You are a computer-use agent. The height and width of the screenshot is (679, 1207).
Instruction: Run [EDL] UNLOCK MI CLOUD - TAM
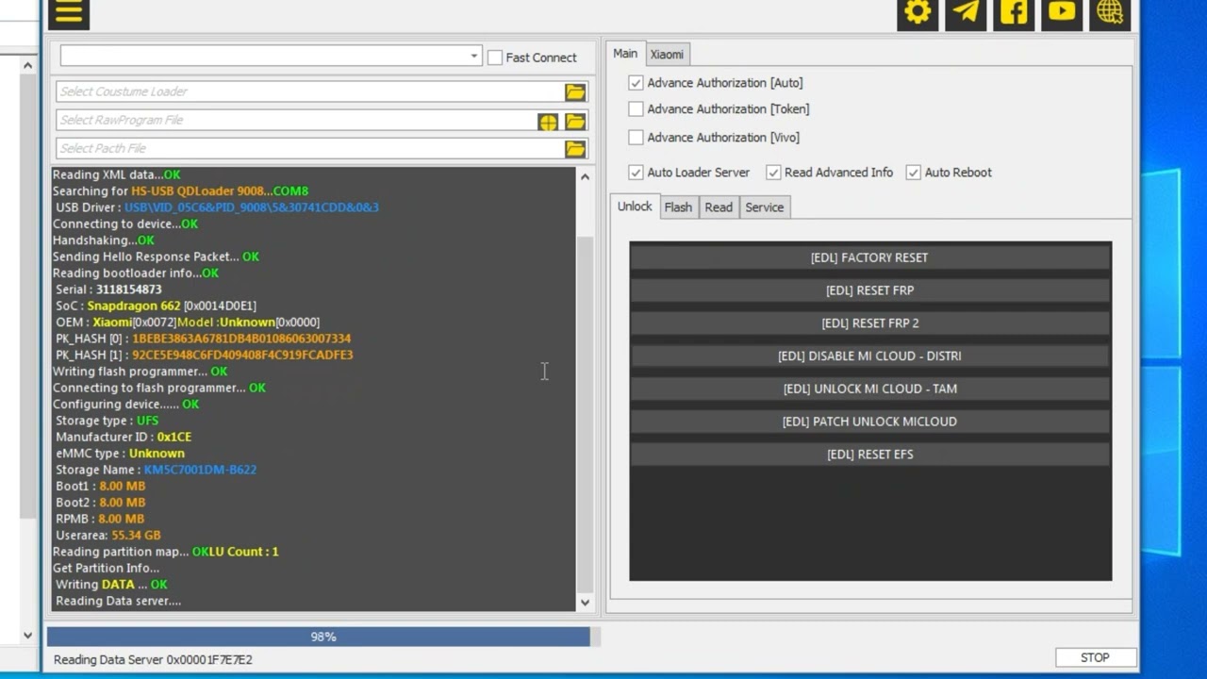(869, 389)
